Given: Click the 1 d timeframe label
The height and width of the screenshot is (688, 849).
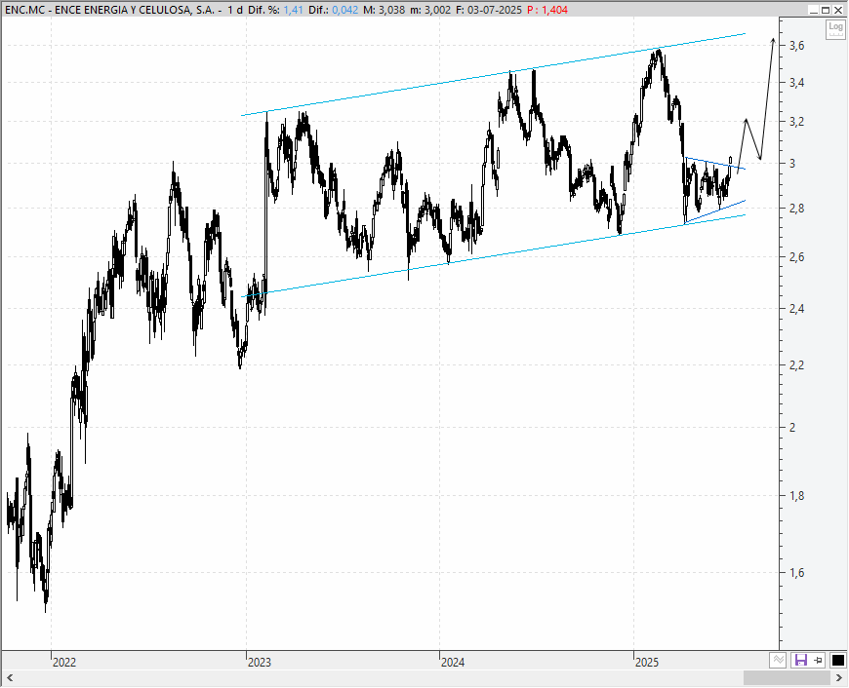Looking at the screenshot, I should click(x=235, y=10).
